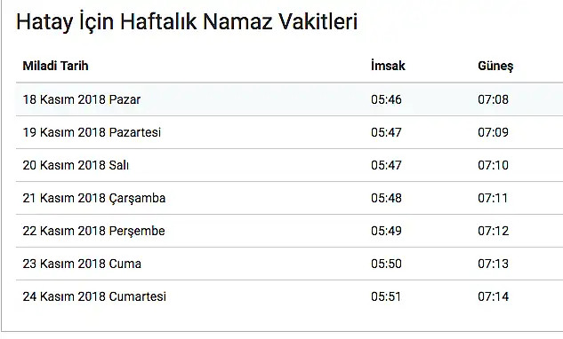The height and width of the screenshot is (339, 563).
Task: Click İmsak time 05:48 for Çarşamba
Action: [386, 198]
